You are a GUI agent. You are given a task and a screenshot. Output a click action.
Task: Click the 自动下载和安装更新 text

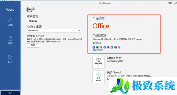(115, 61)
